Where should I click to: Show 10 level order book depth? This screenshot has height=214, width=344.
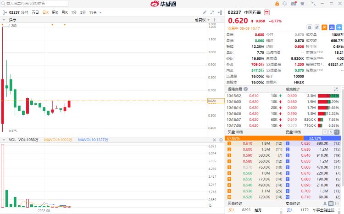pos(337,132)
